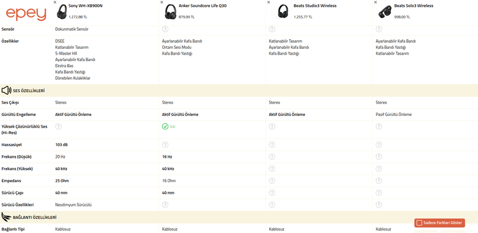
Task: Open Beats Solo3 Wireless thumbnail
Action: pos(385,12)
